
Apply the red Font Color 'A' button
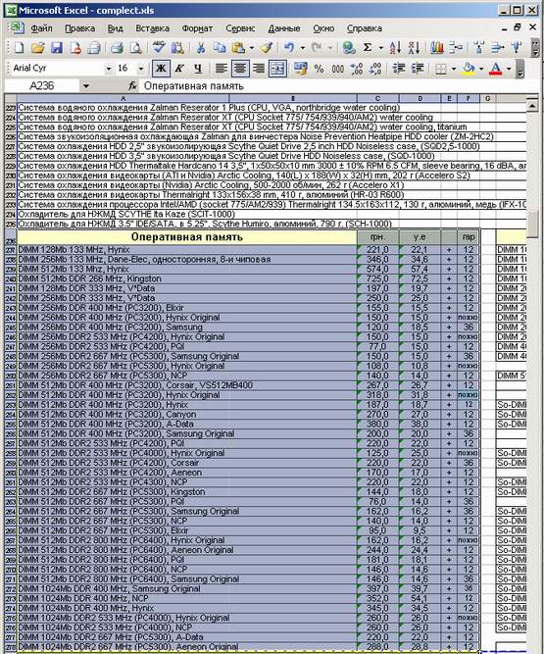496,69
